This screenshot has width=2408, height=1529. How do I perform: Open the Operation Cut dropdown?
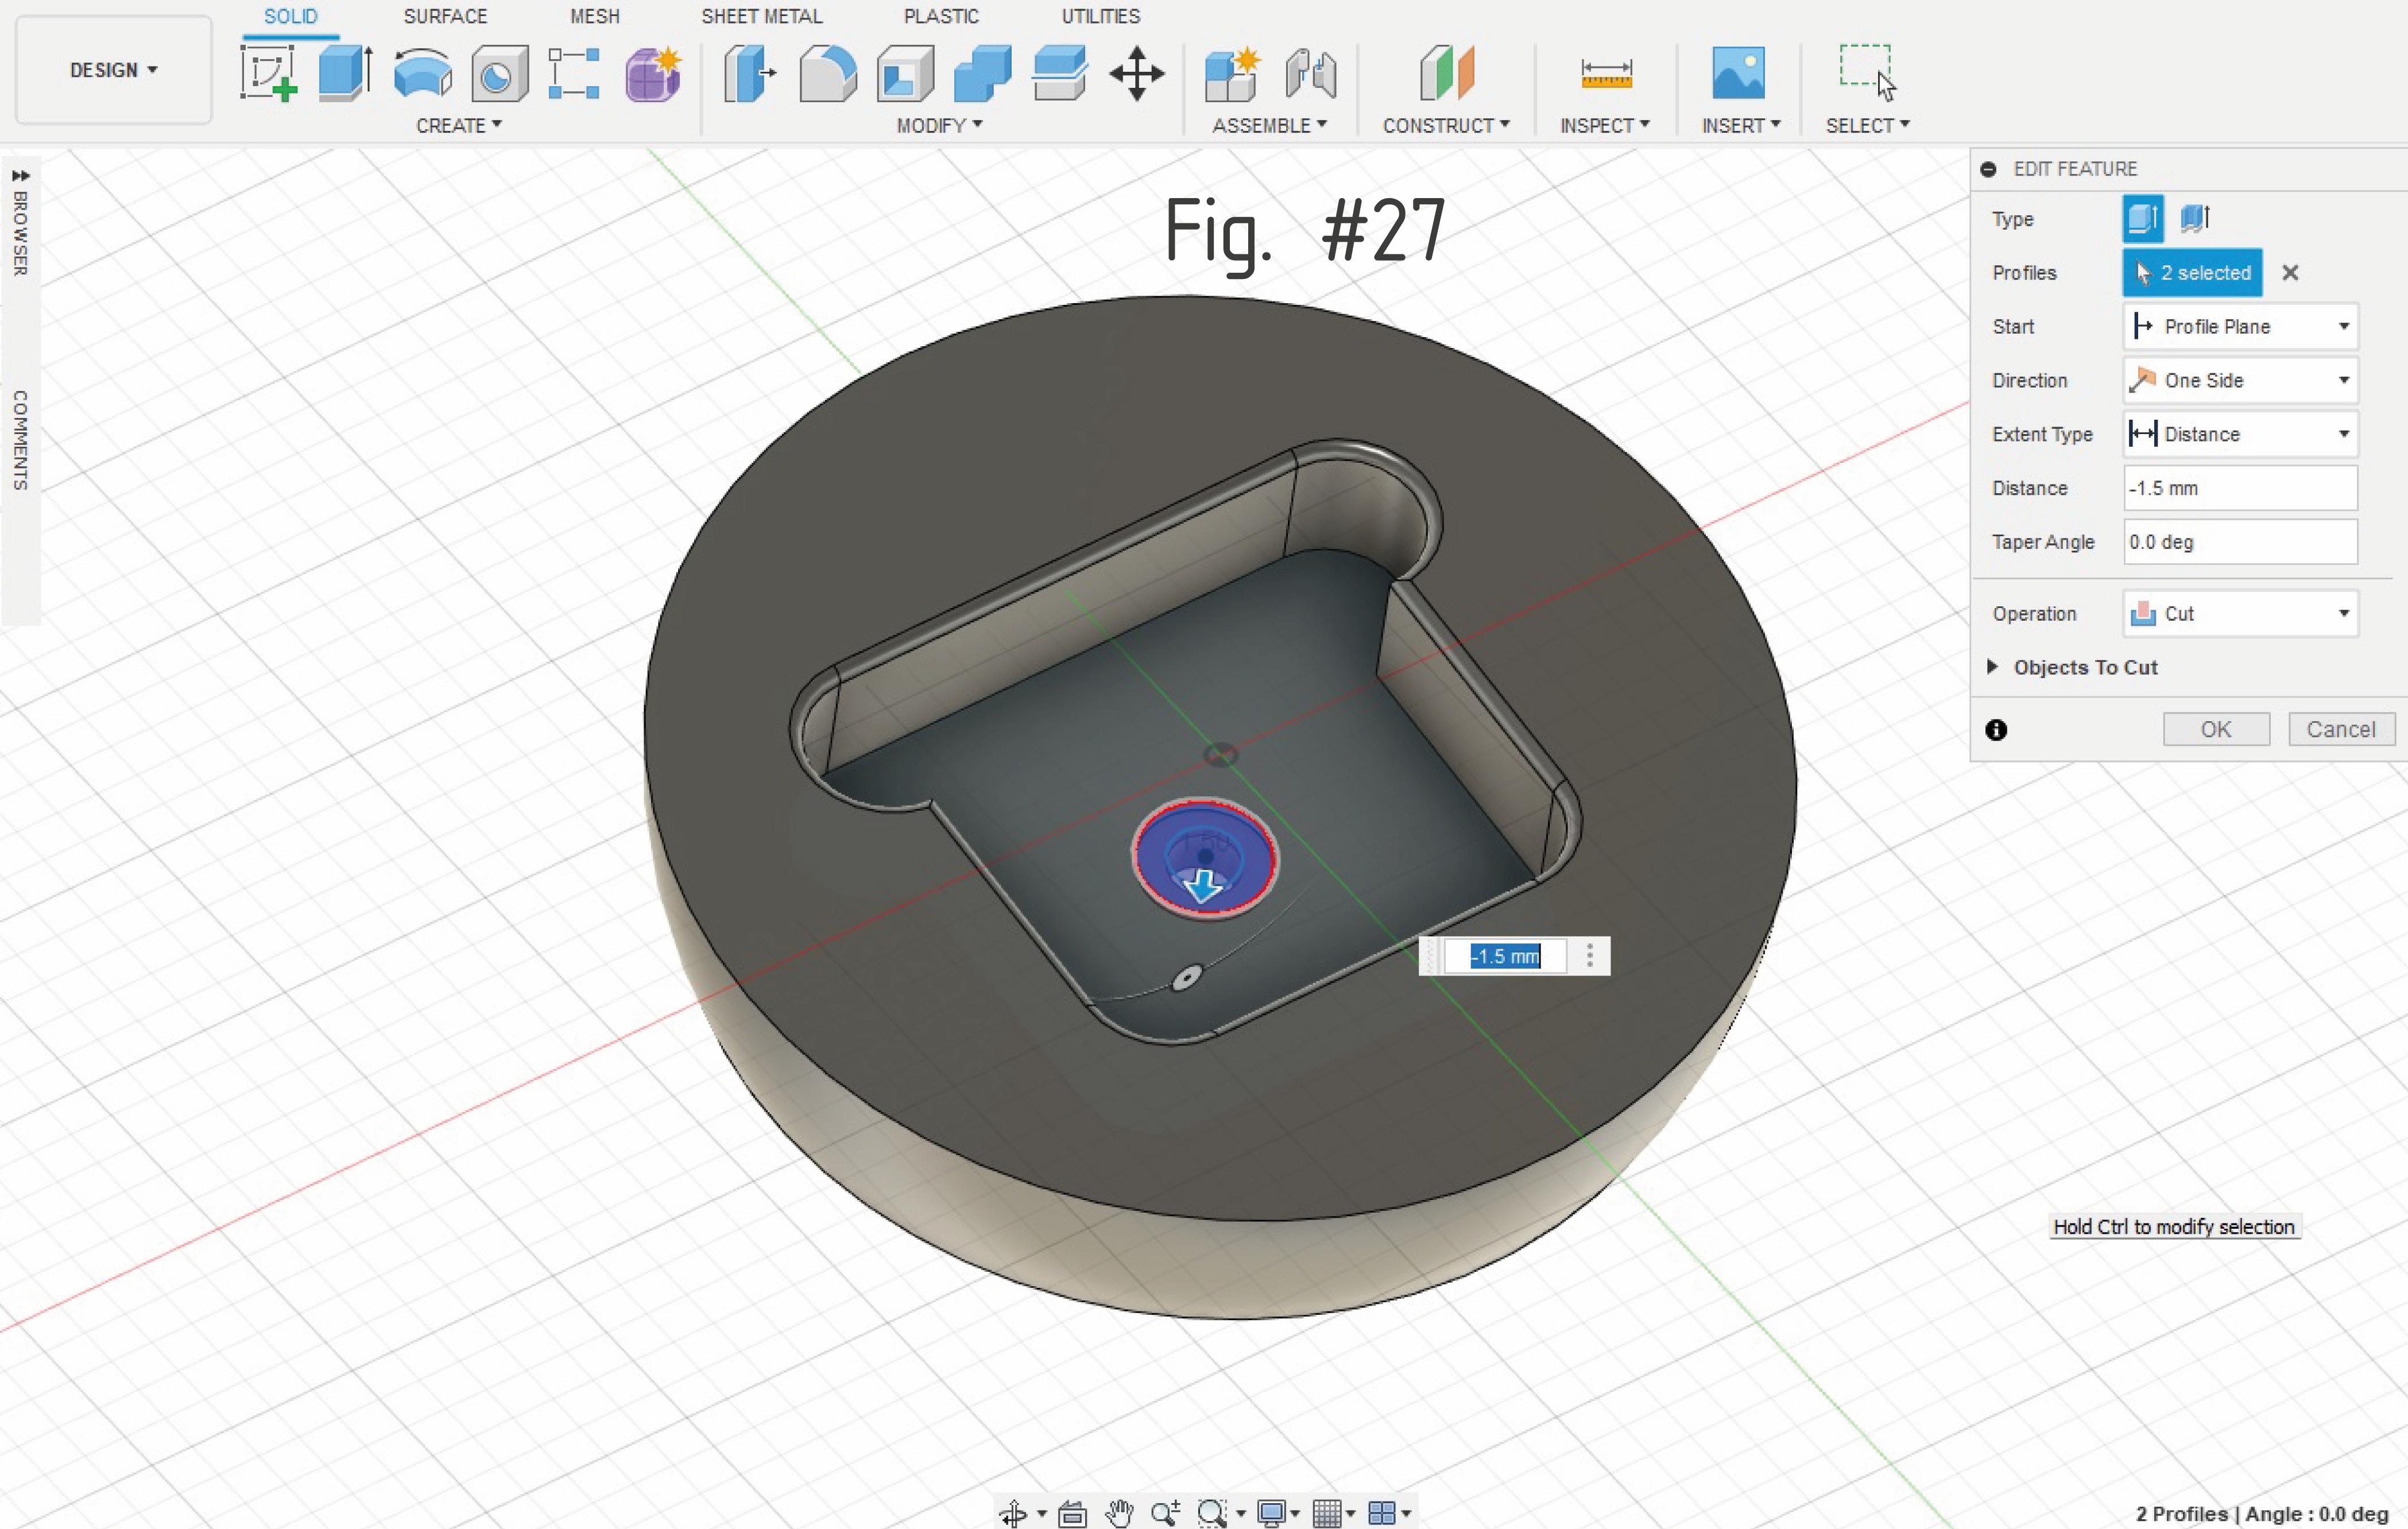[2240, 614]
